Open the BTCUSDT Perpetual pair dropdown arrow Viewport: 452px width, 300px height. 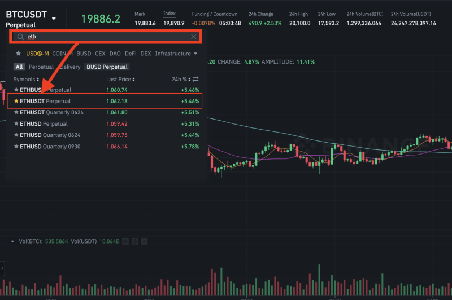click(54, 19)
